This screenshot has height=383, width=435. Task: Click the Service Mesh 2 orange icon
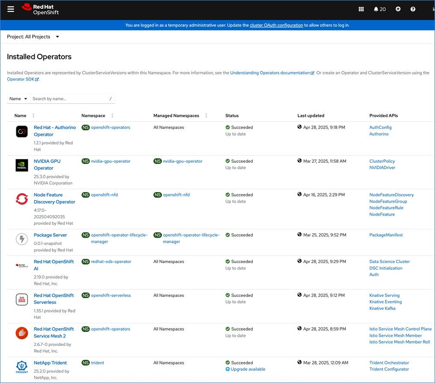22,333
